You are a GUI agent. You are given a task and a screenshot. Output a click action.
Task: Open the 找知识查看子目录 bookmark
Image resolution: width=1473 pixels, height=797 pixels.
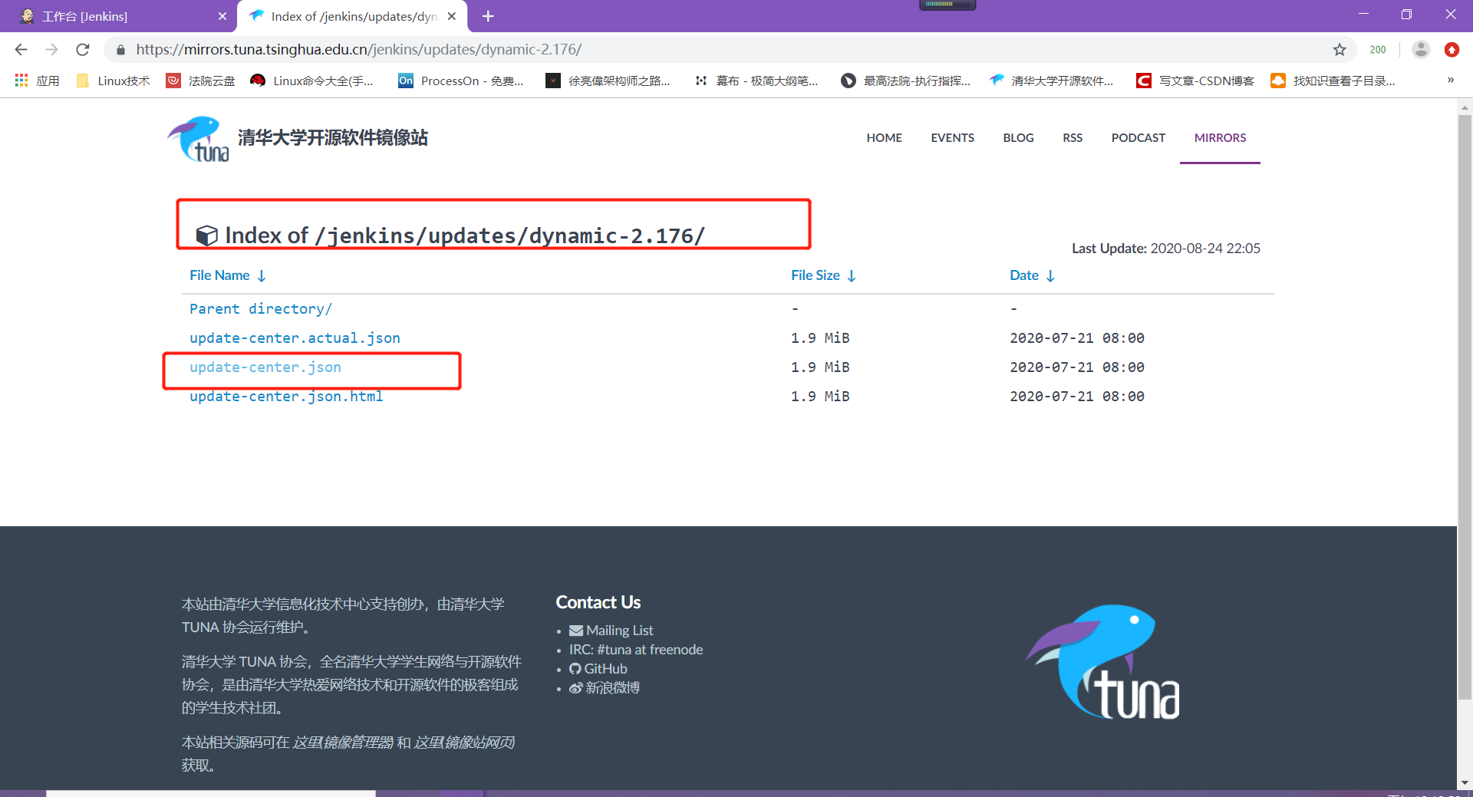pyautogui.click(x=1333, y=81)
